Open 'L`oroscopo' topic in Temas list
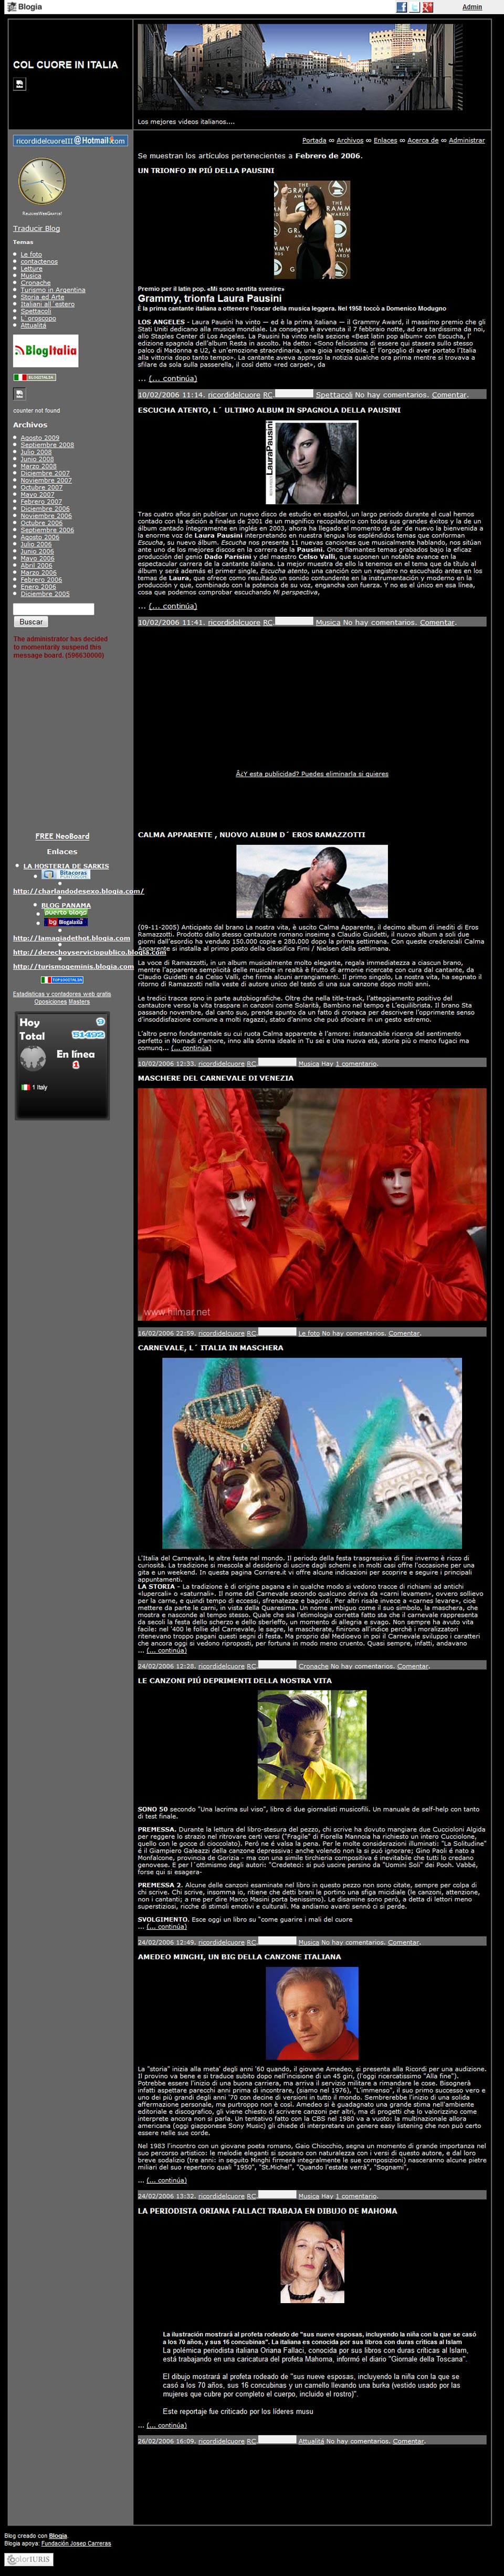Image resolution: width=504 pixels, height=2576 pixels. tap(38, 318)
